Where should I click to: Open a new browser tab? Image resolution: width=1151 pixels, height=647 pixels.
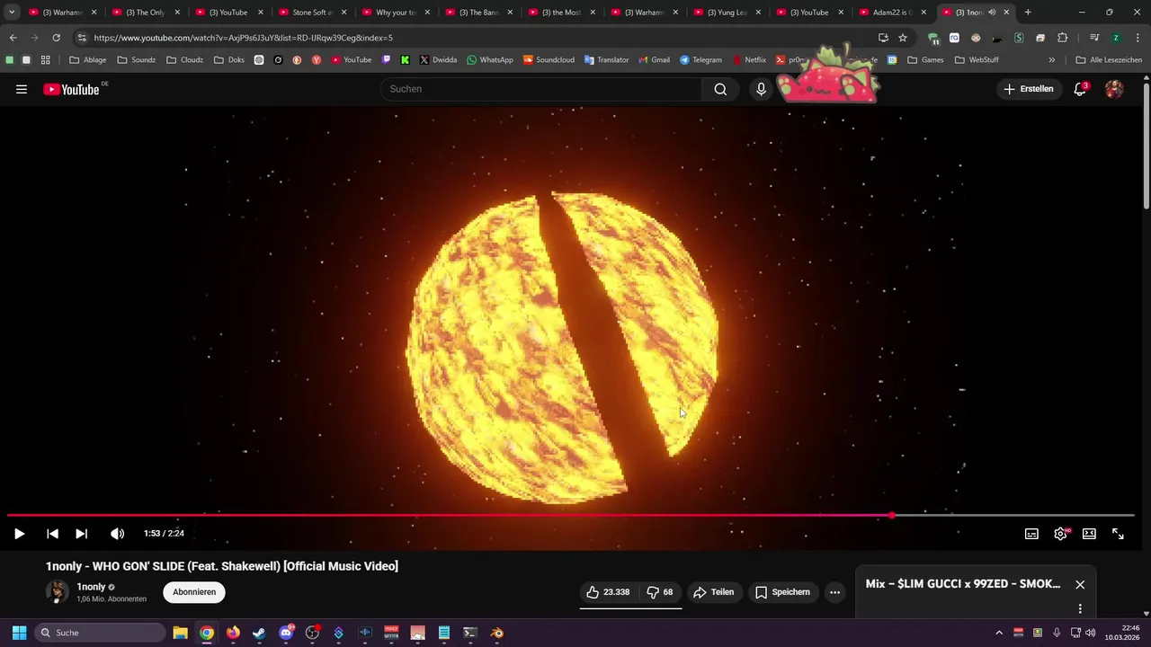click(x=1028, y=13)
